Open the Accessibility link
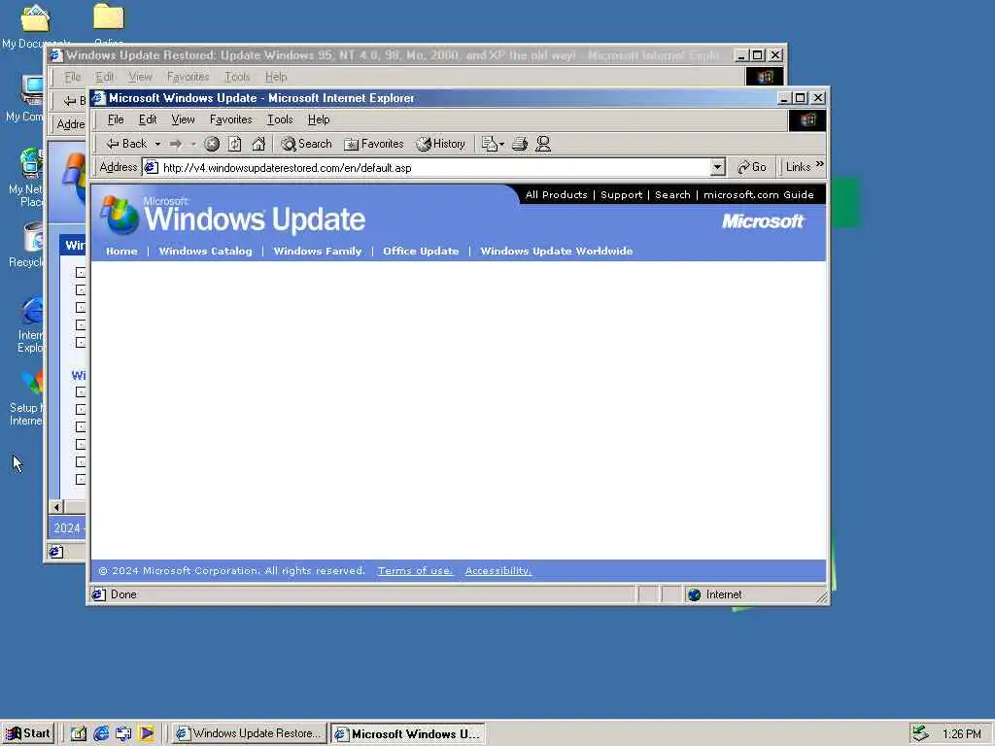Screen dimensions: 995x746 [x=498, y=571]
